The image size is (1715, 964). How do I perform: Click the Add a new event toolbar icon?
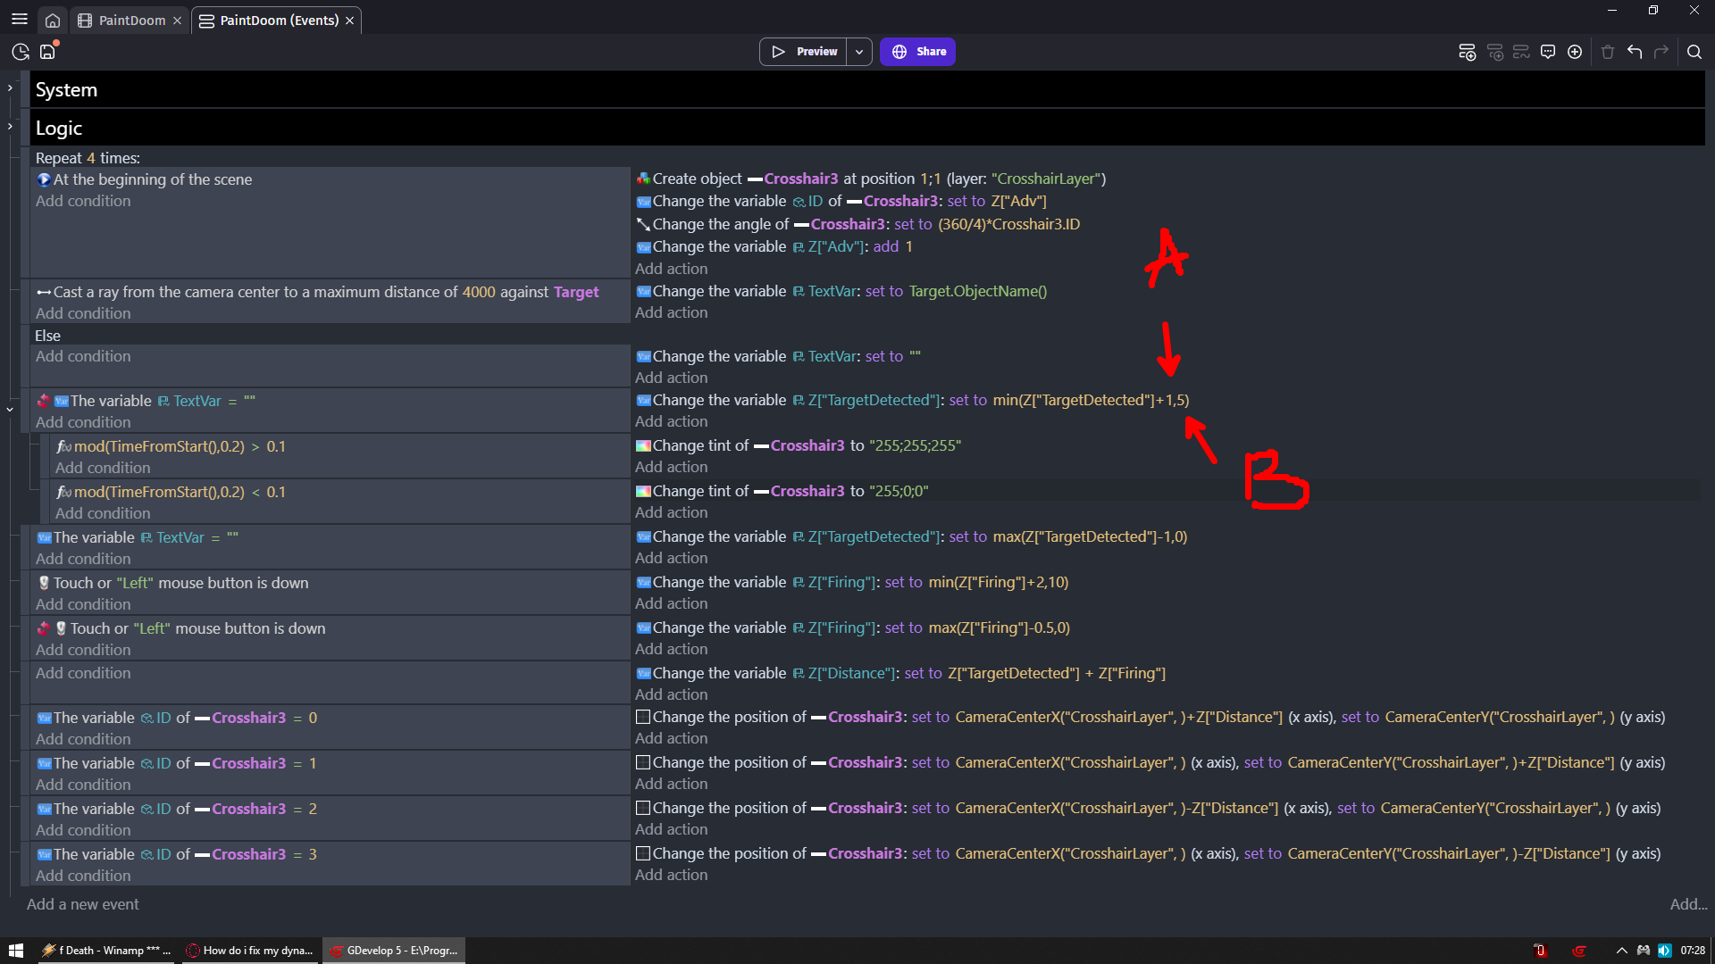click(x=1467, y=52)
